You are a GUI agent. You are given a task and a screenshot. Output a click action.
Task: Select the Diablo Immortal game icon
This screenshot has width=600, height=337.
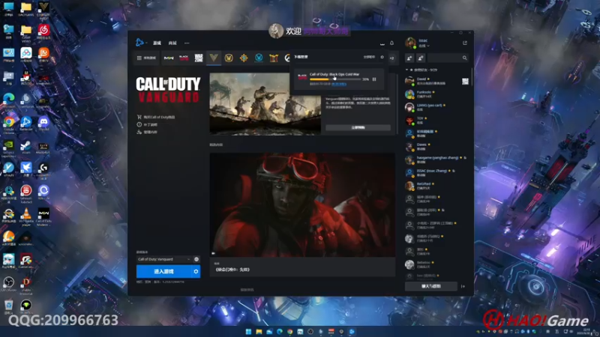coord(274,58)
